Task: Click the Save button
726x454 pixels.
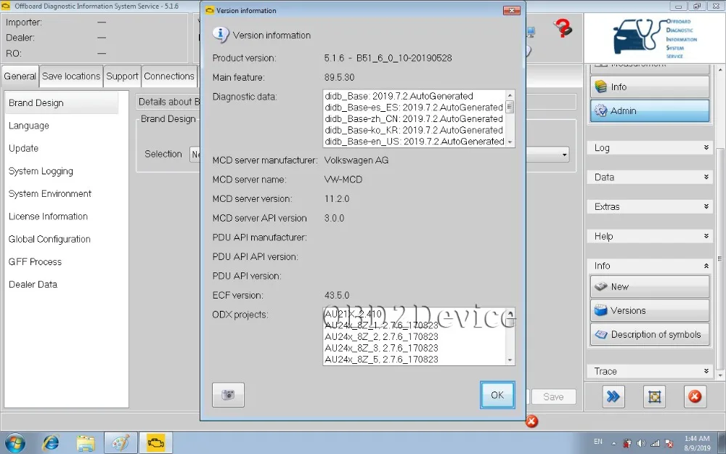Action: [553, 397]
